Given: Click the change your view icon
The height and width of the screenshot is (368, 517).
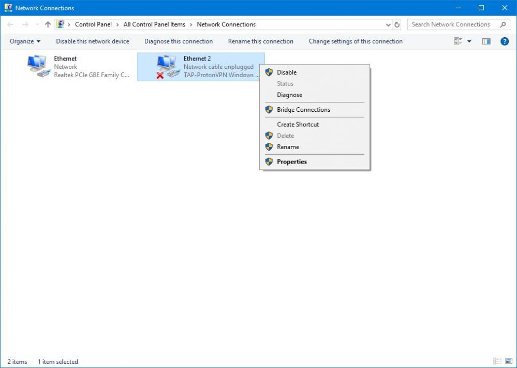Looking at the screenshot, I should click(458, 41).
